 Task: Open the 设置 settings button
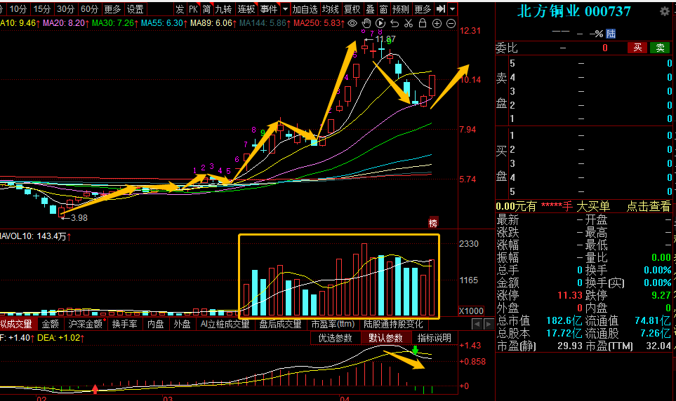[135, 8]
